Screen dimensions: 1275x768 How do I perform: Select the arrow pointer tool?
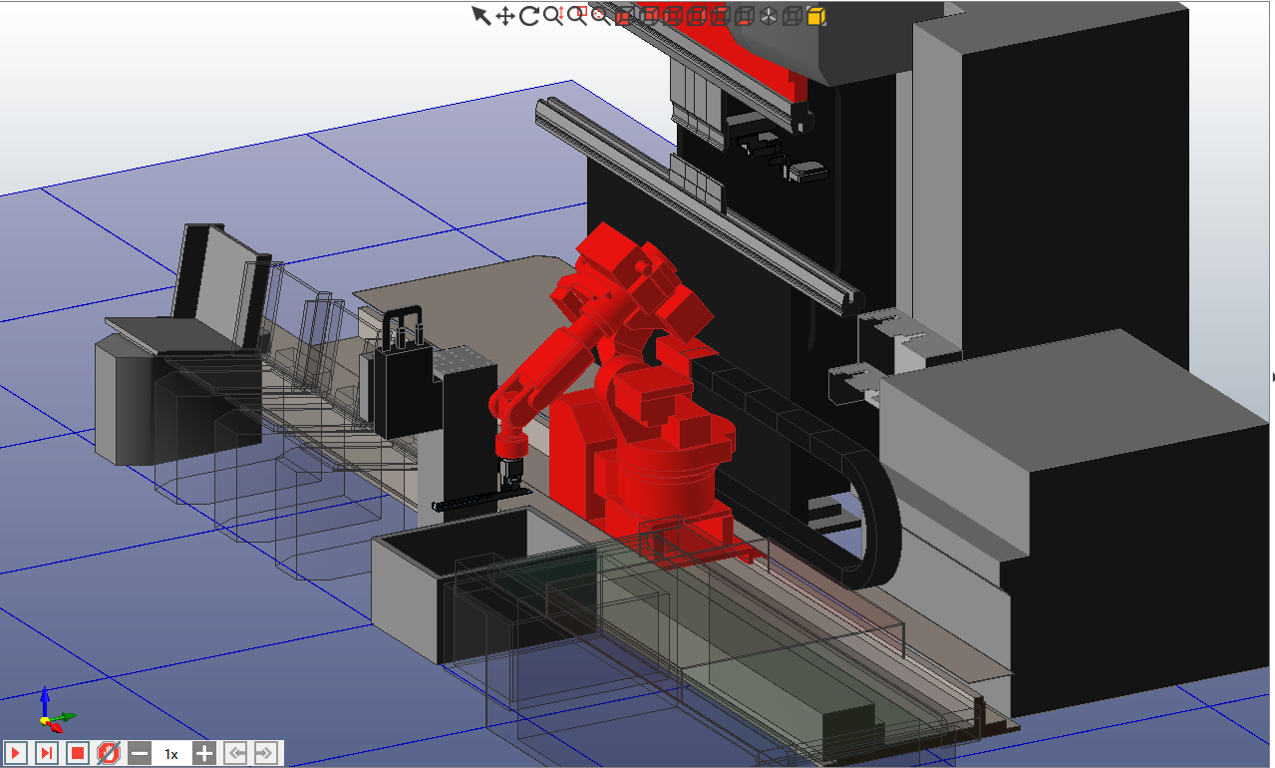(x=480, y=15)
